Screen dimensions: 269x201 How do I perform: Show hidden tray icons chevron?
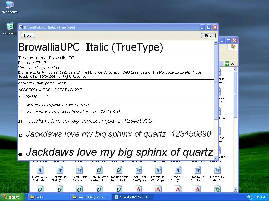[x=249, y=197]
